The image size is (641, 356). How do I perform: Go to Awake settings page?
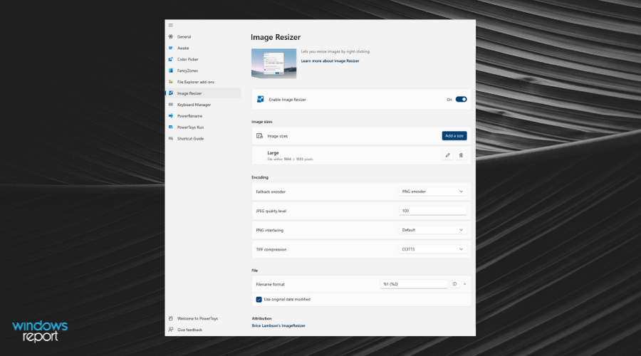pos(183,48)
